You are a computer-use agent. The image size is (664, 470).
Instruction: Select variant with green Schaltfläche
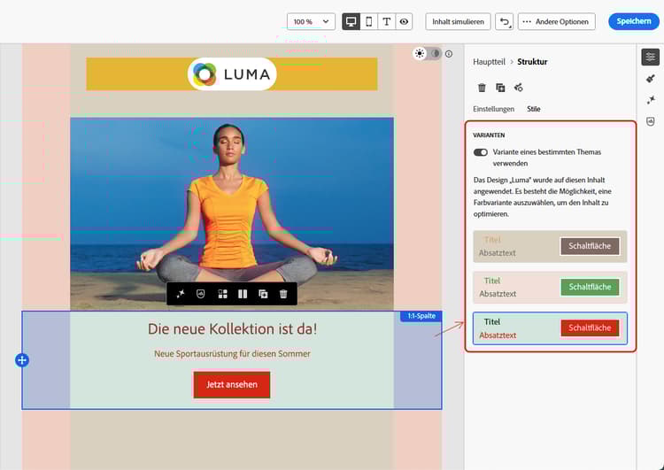[550, 288]
